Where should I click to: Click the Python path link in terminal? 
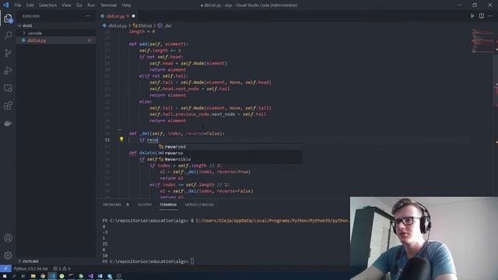tap(272, 220)
